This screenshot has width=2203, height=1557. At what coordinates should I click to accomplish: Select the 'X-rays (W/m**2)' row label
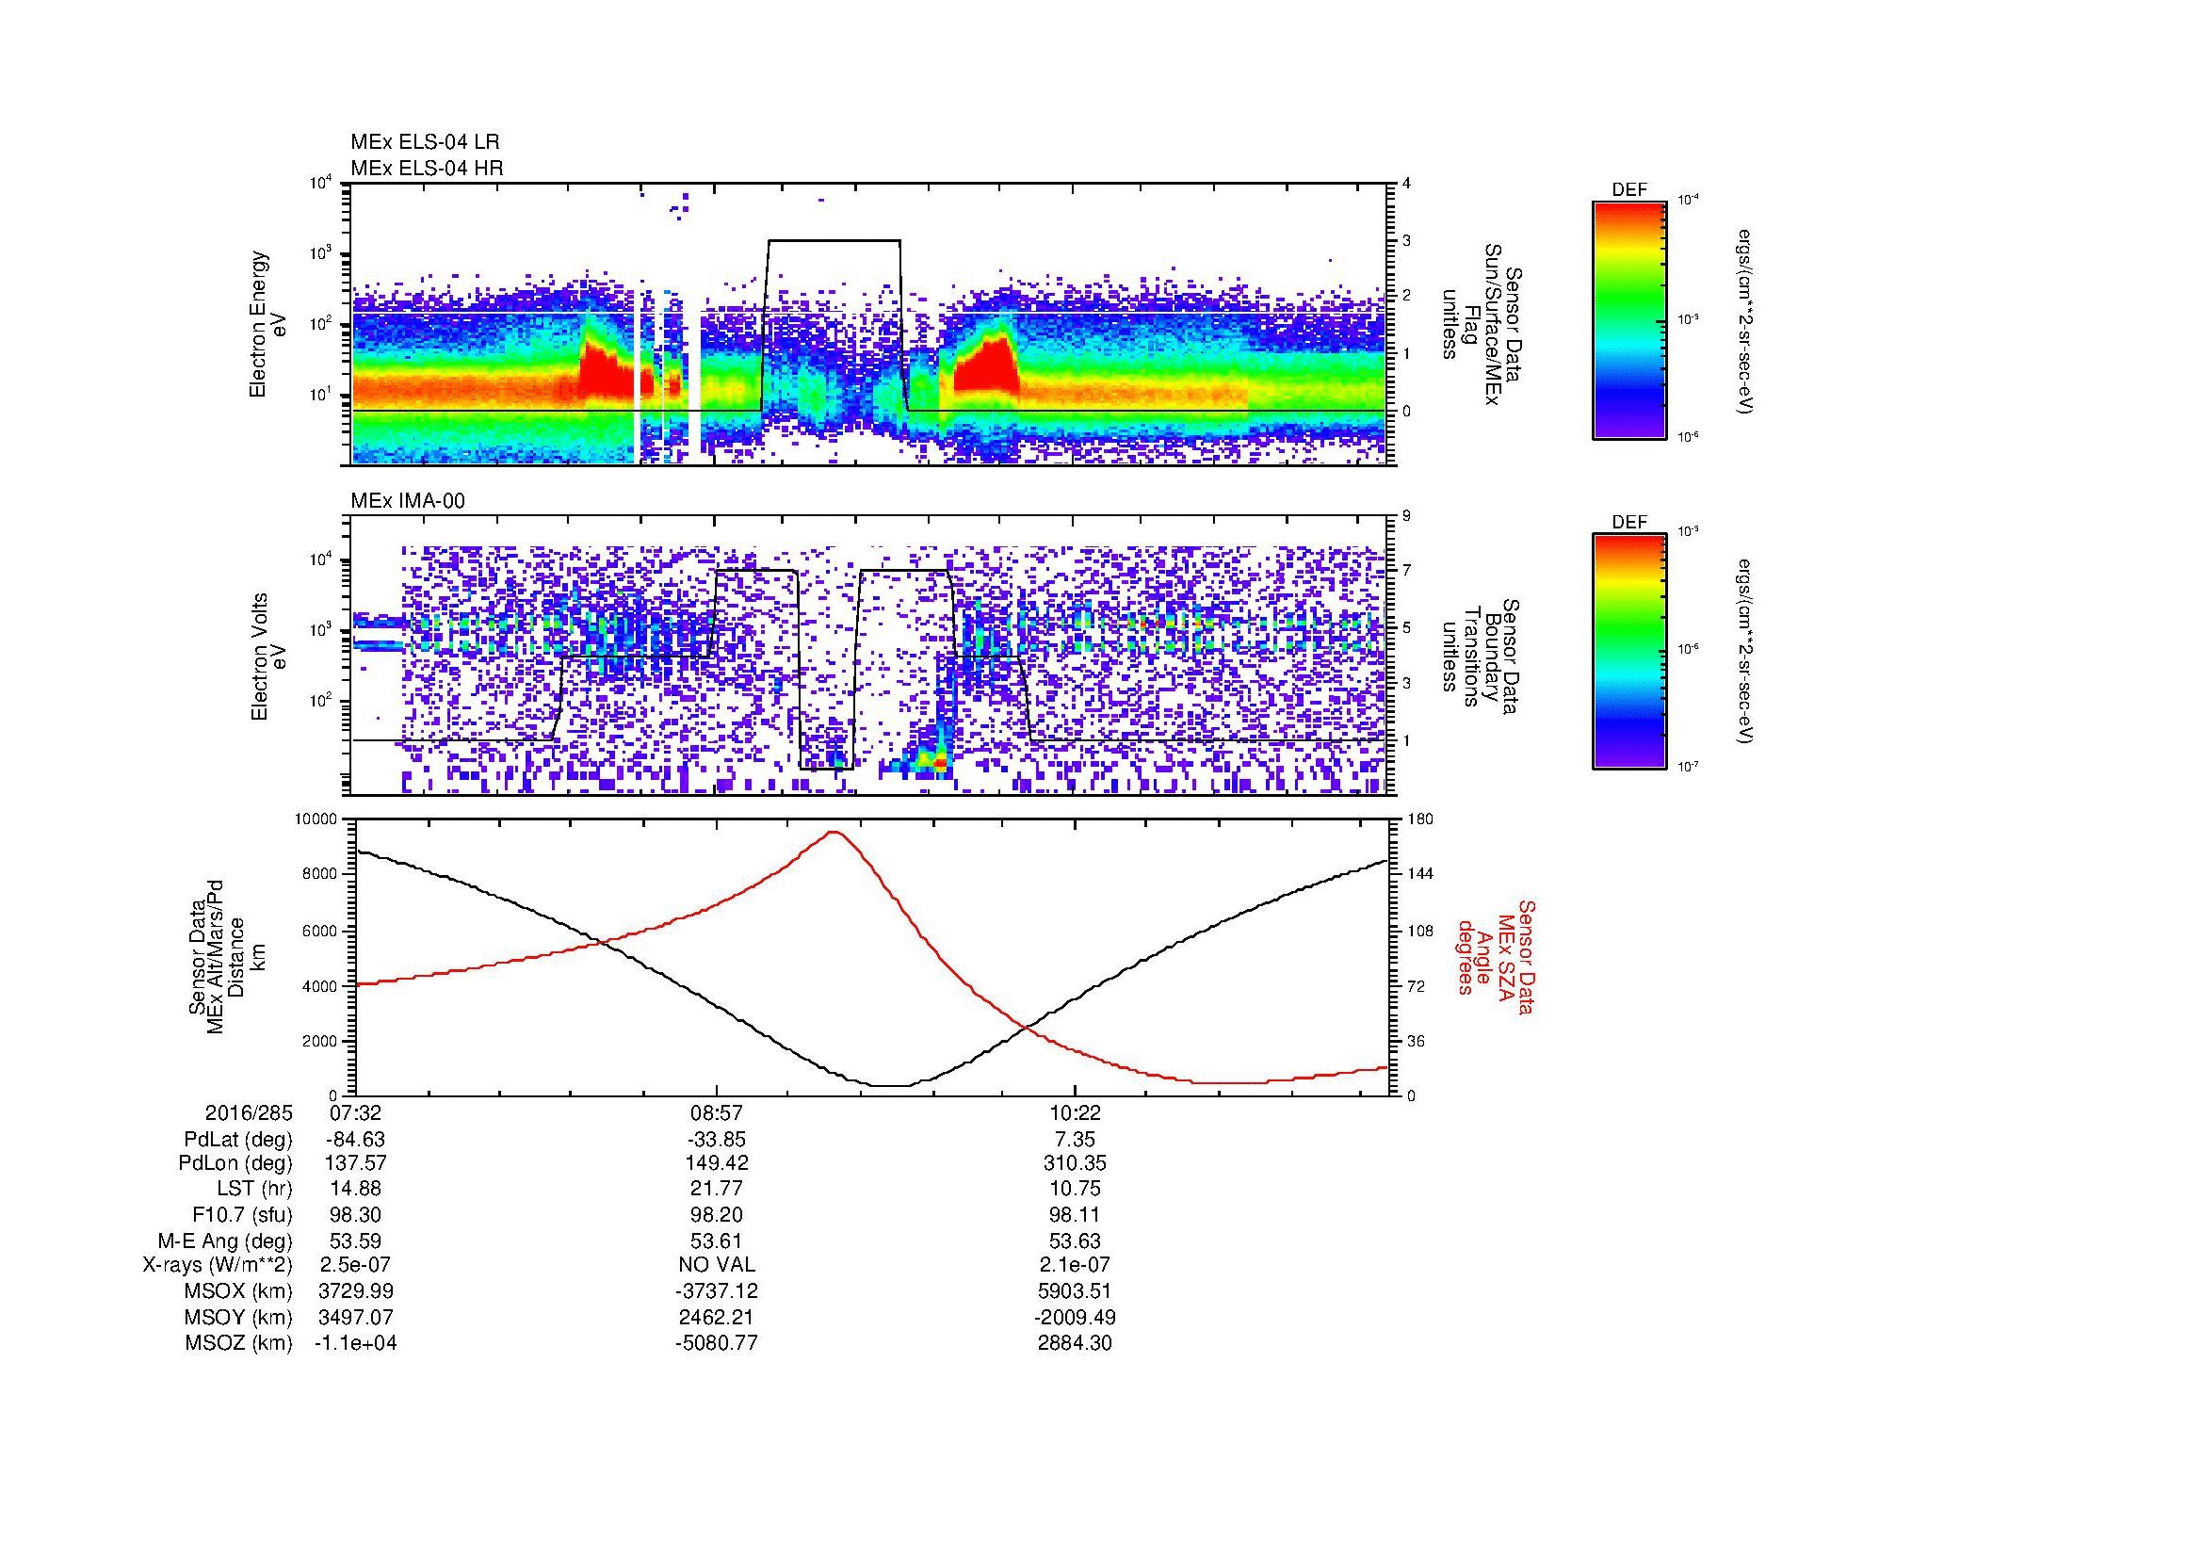(217, 1265)
